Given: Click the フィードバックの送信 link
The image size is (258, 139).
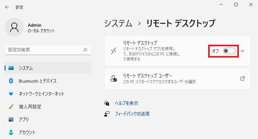Looking at the screenshot, I should pyautogui.click(x=132, y=114).
